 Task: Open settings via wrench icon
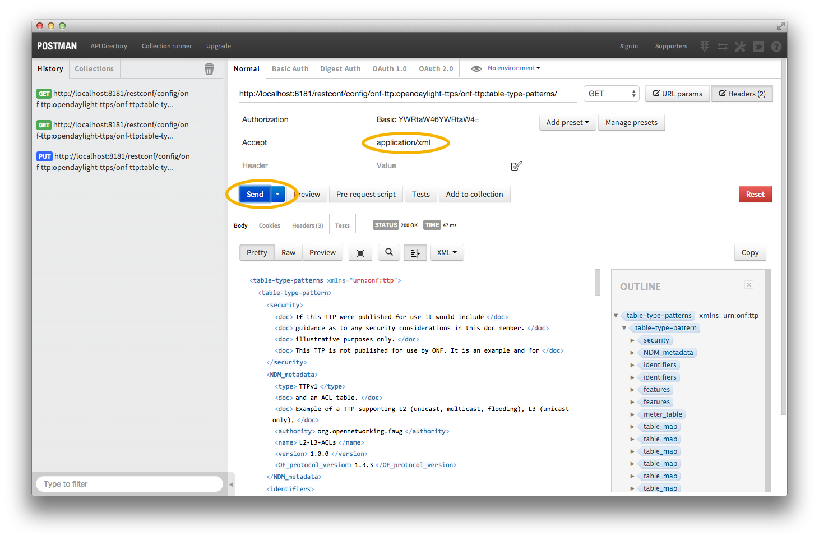(x=741, y=47)
